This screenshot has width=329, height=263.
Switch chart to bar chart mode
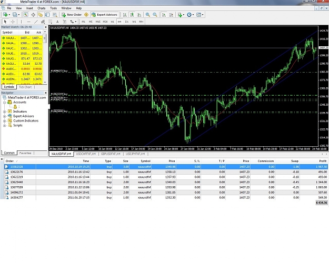[125, 15]
